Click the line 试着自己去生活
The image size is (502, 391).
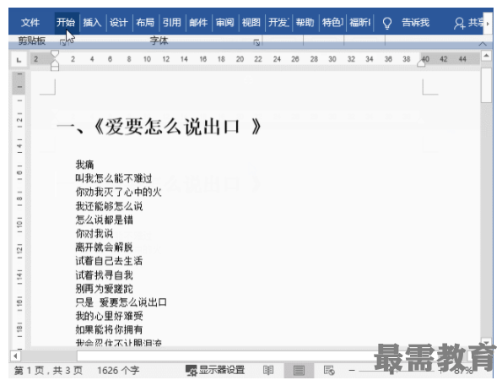point(109,261)
